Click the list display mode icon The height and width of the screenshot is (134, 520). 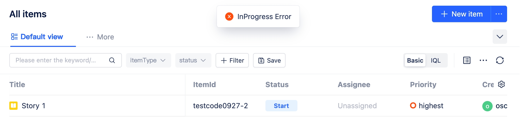tap(467, 60)
